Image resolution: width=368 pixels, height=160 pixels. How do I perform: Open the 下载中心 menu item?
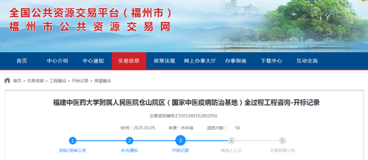(271, 61)
